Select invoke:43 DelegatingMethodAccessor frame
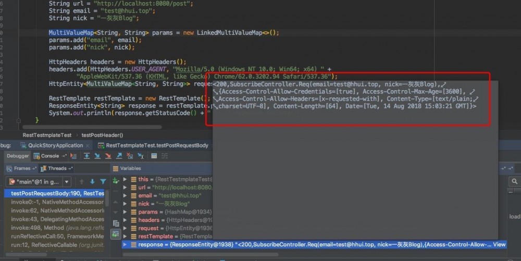The height and width of the screenshot is (261, 521). [55, 219]
